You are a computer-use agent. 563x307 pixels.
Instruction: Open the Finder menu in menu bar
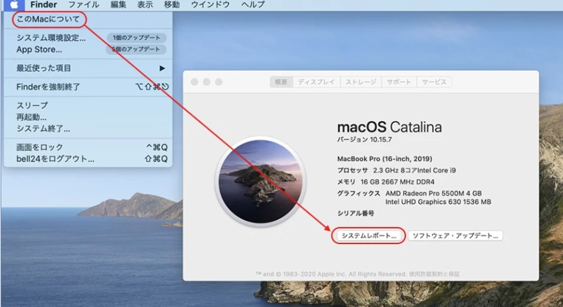[44, 5]
